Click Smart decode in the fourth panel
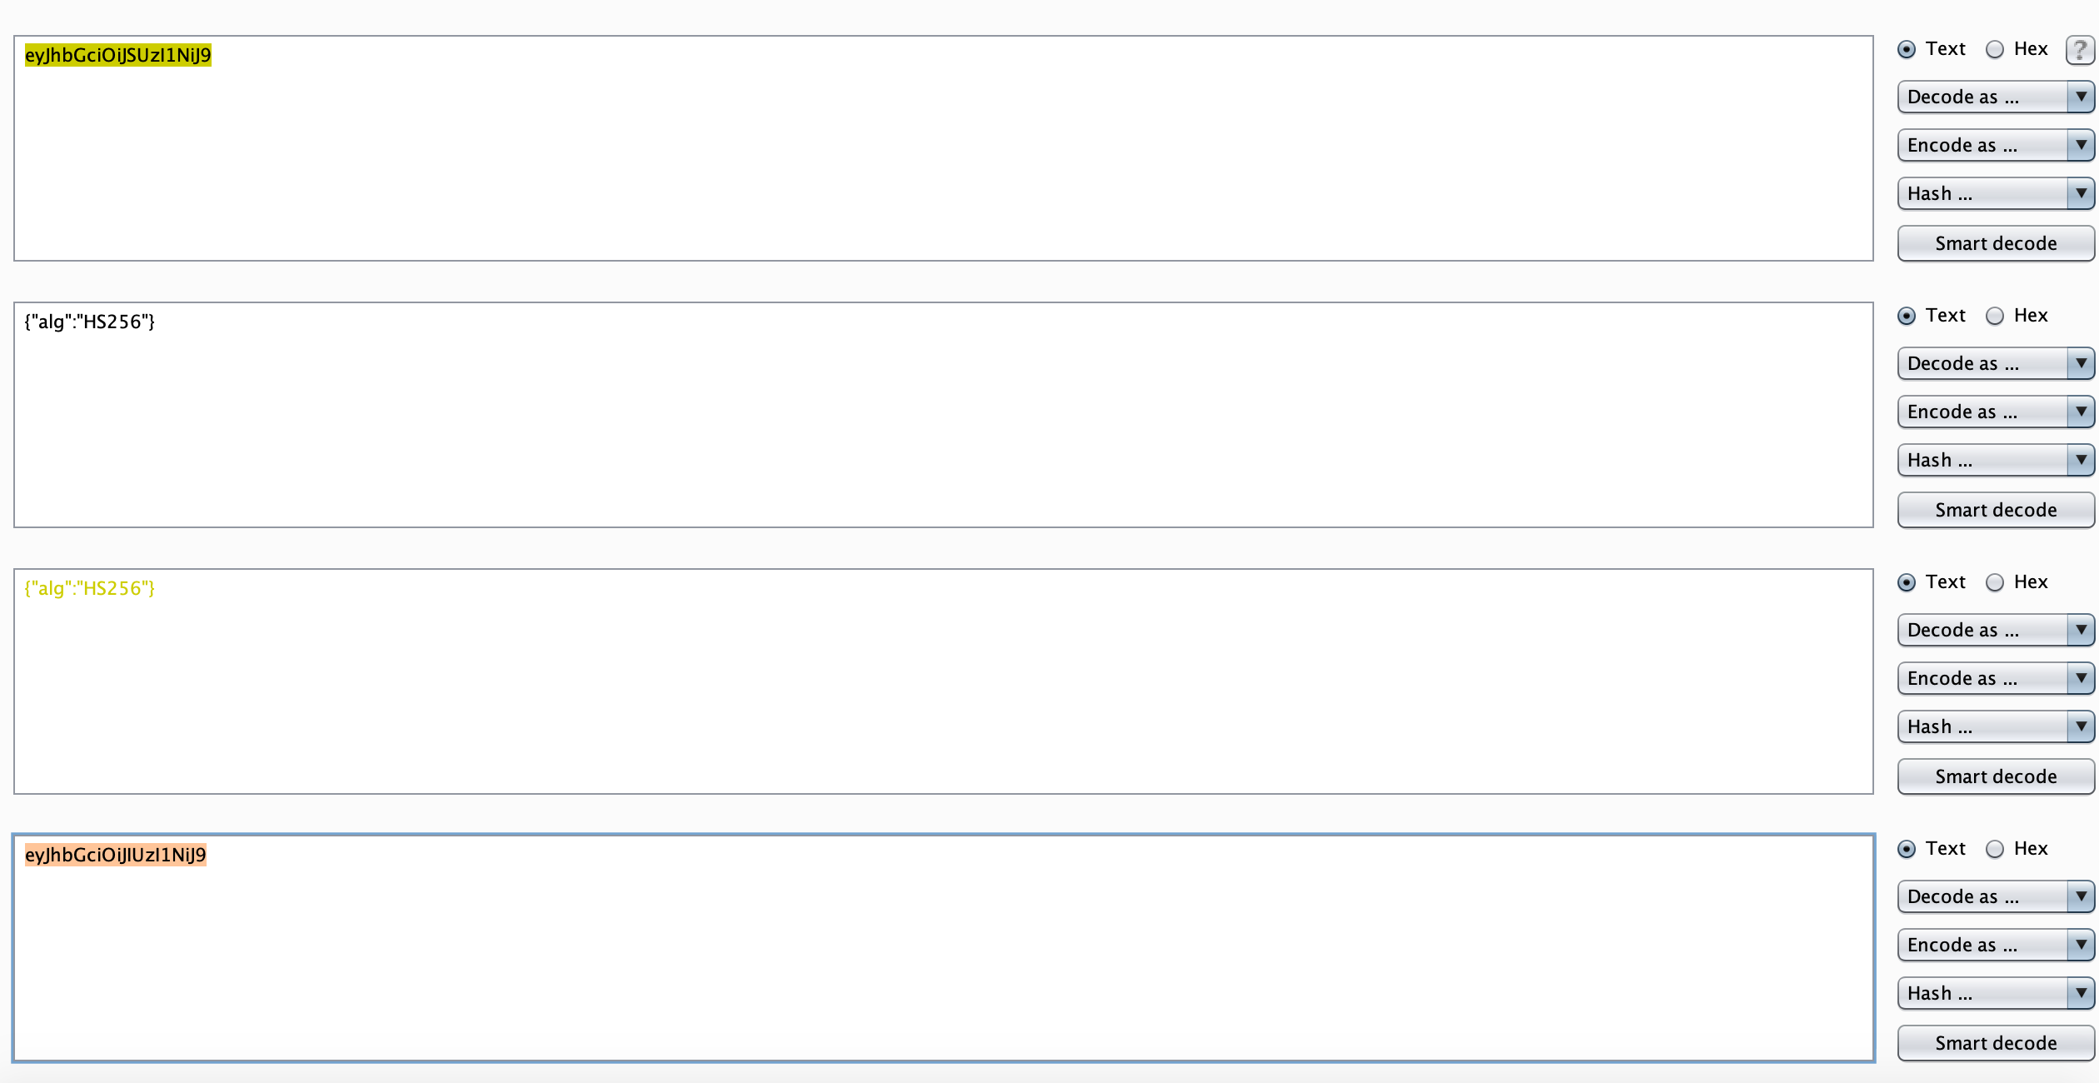2099x1083 pixels. point(1996,1043)
